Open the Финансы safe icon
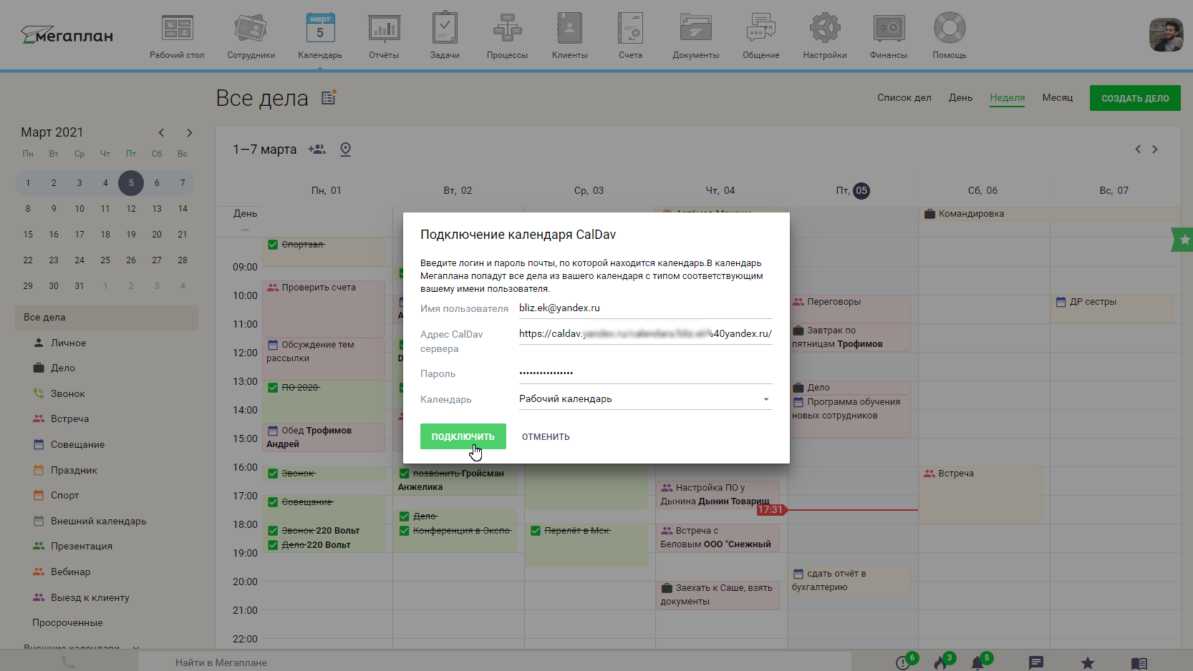 pyautogui.click(x=889, y=29)
